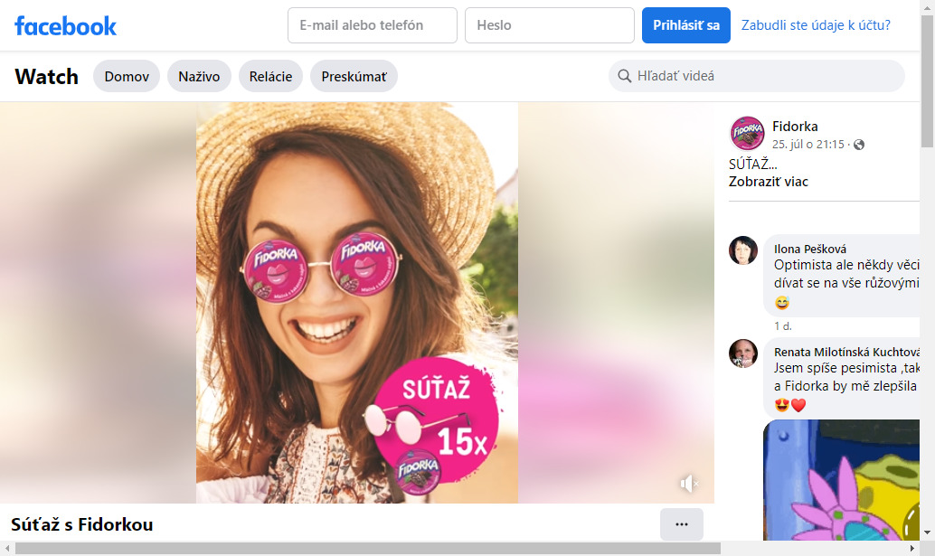Viewport: 935px width, 556px height.
Task: Click the horizontal scrollbar thumb
Action: point(368,548)
